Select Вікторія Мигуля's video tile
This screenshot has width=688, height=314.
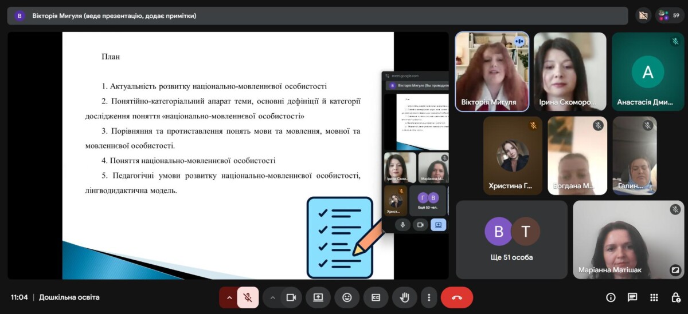click(492, 71)
